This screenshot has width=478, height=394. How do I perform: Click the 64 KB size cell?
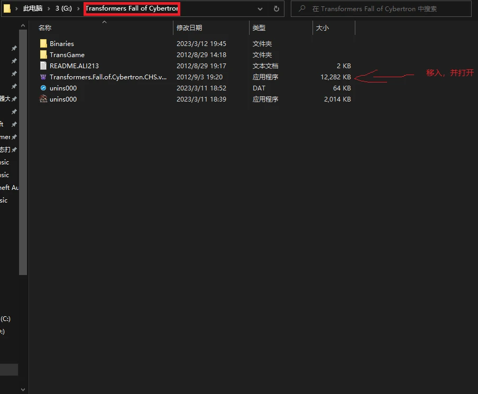pos(342,88)
